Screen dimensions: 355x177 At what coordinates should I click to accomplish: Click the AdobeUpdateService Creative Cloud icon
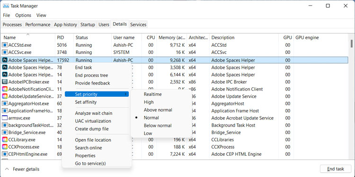click(x=5, y=96)
